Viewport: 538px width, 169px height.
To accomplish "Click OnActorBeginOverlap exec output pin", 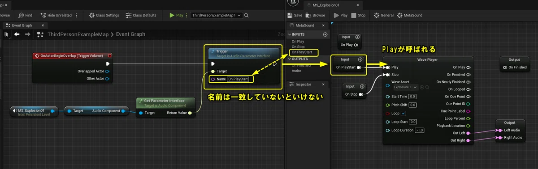I will [x=108, y=63].
